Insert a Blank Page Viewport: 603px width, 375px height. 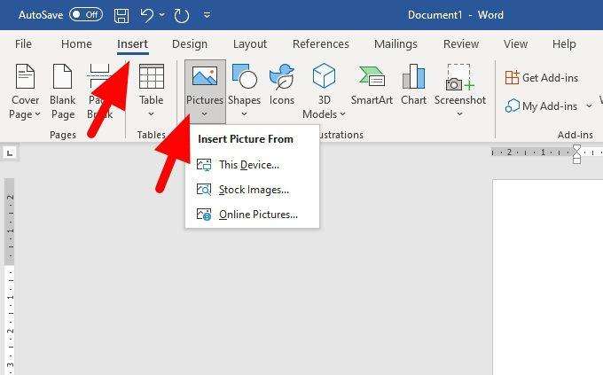(x=63, y=91)
